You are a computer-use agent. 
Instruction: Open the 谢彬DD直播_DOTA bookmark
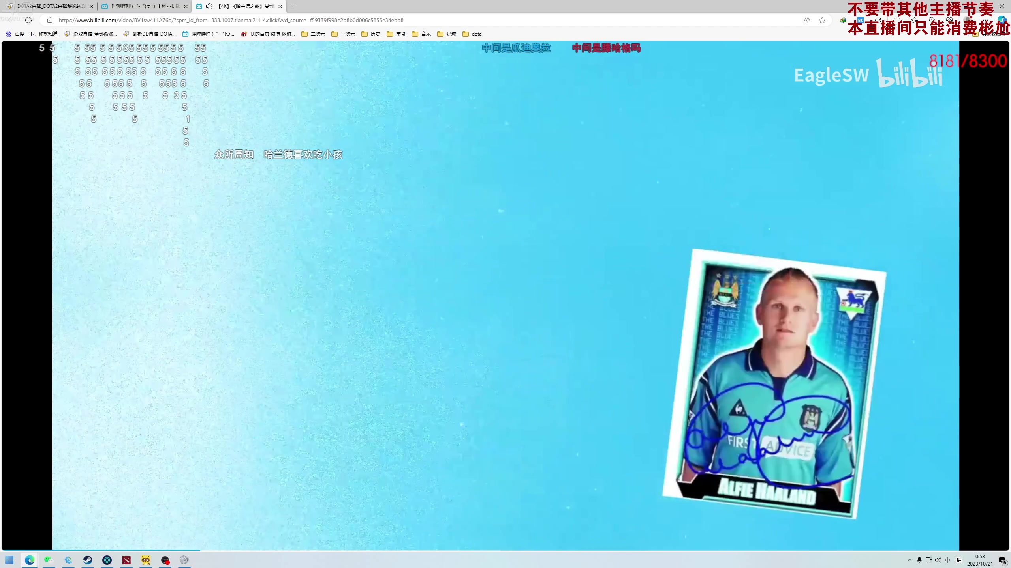click(x=149, y=34)
